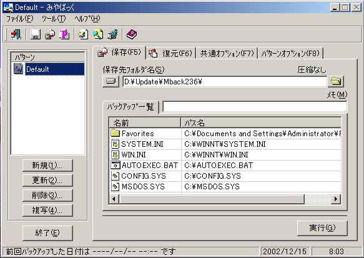Click the drive button left of folder path

(111, 81)
